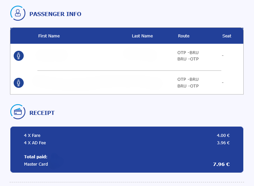Click the 4 X Fare line item
254x186 pixels.
[32, 136]
